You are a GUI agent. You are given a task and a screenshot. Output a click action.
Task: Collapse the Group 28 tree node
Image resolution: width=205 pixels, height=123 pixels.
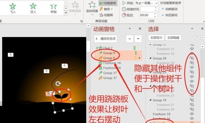[x=150, y=58]
